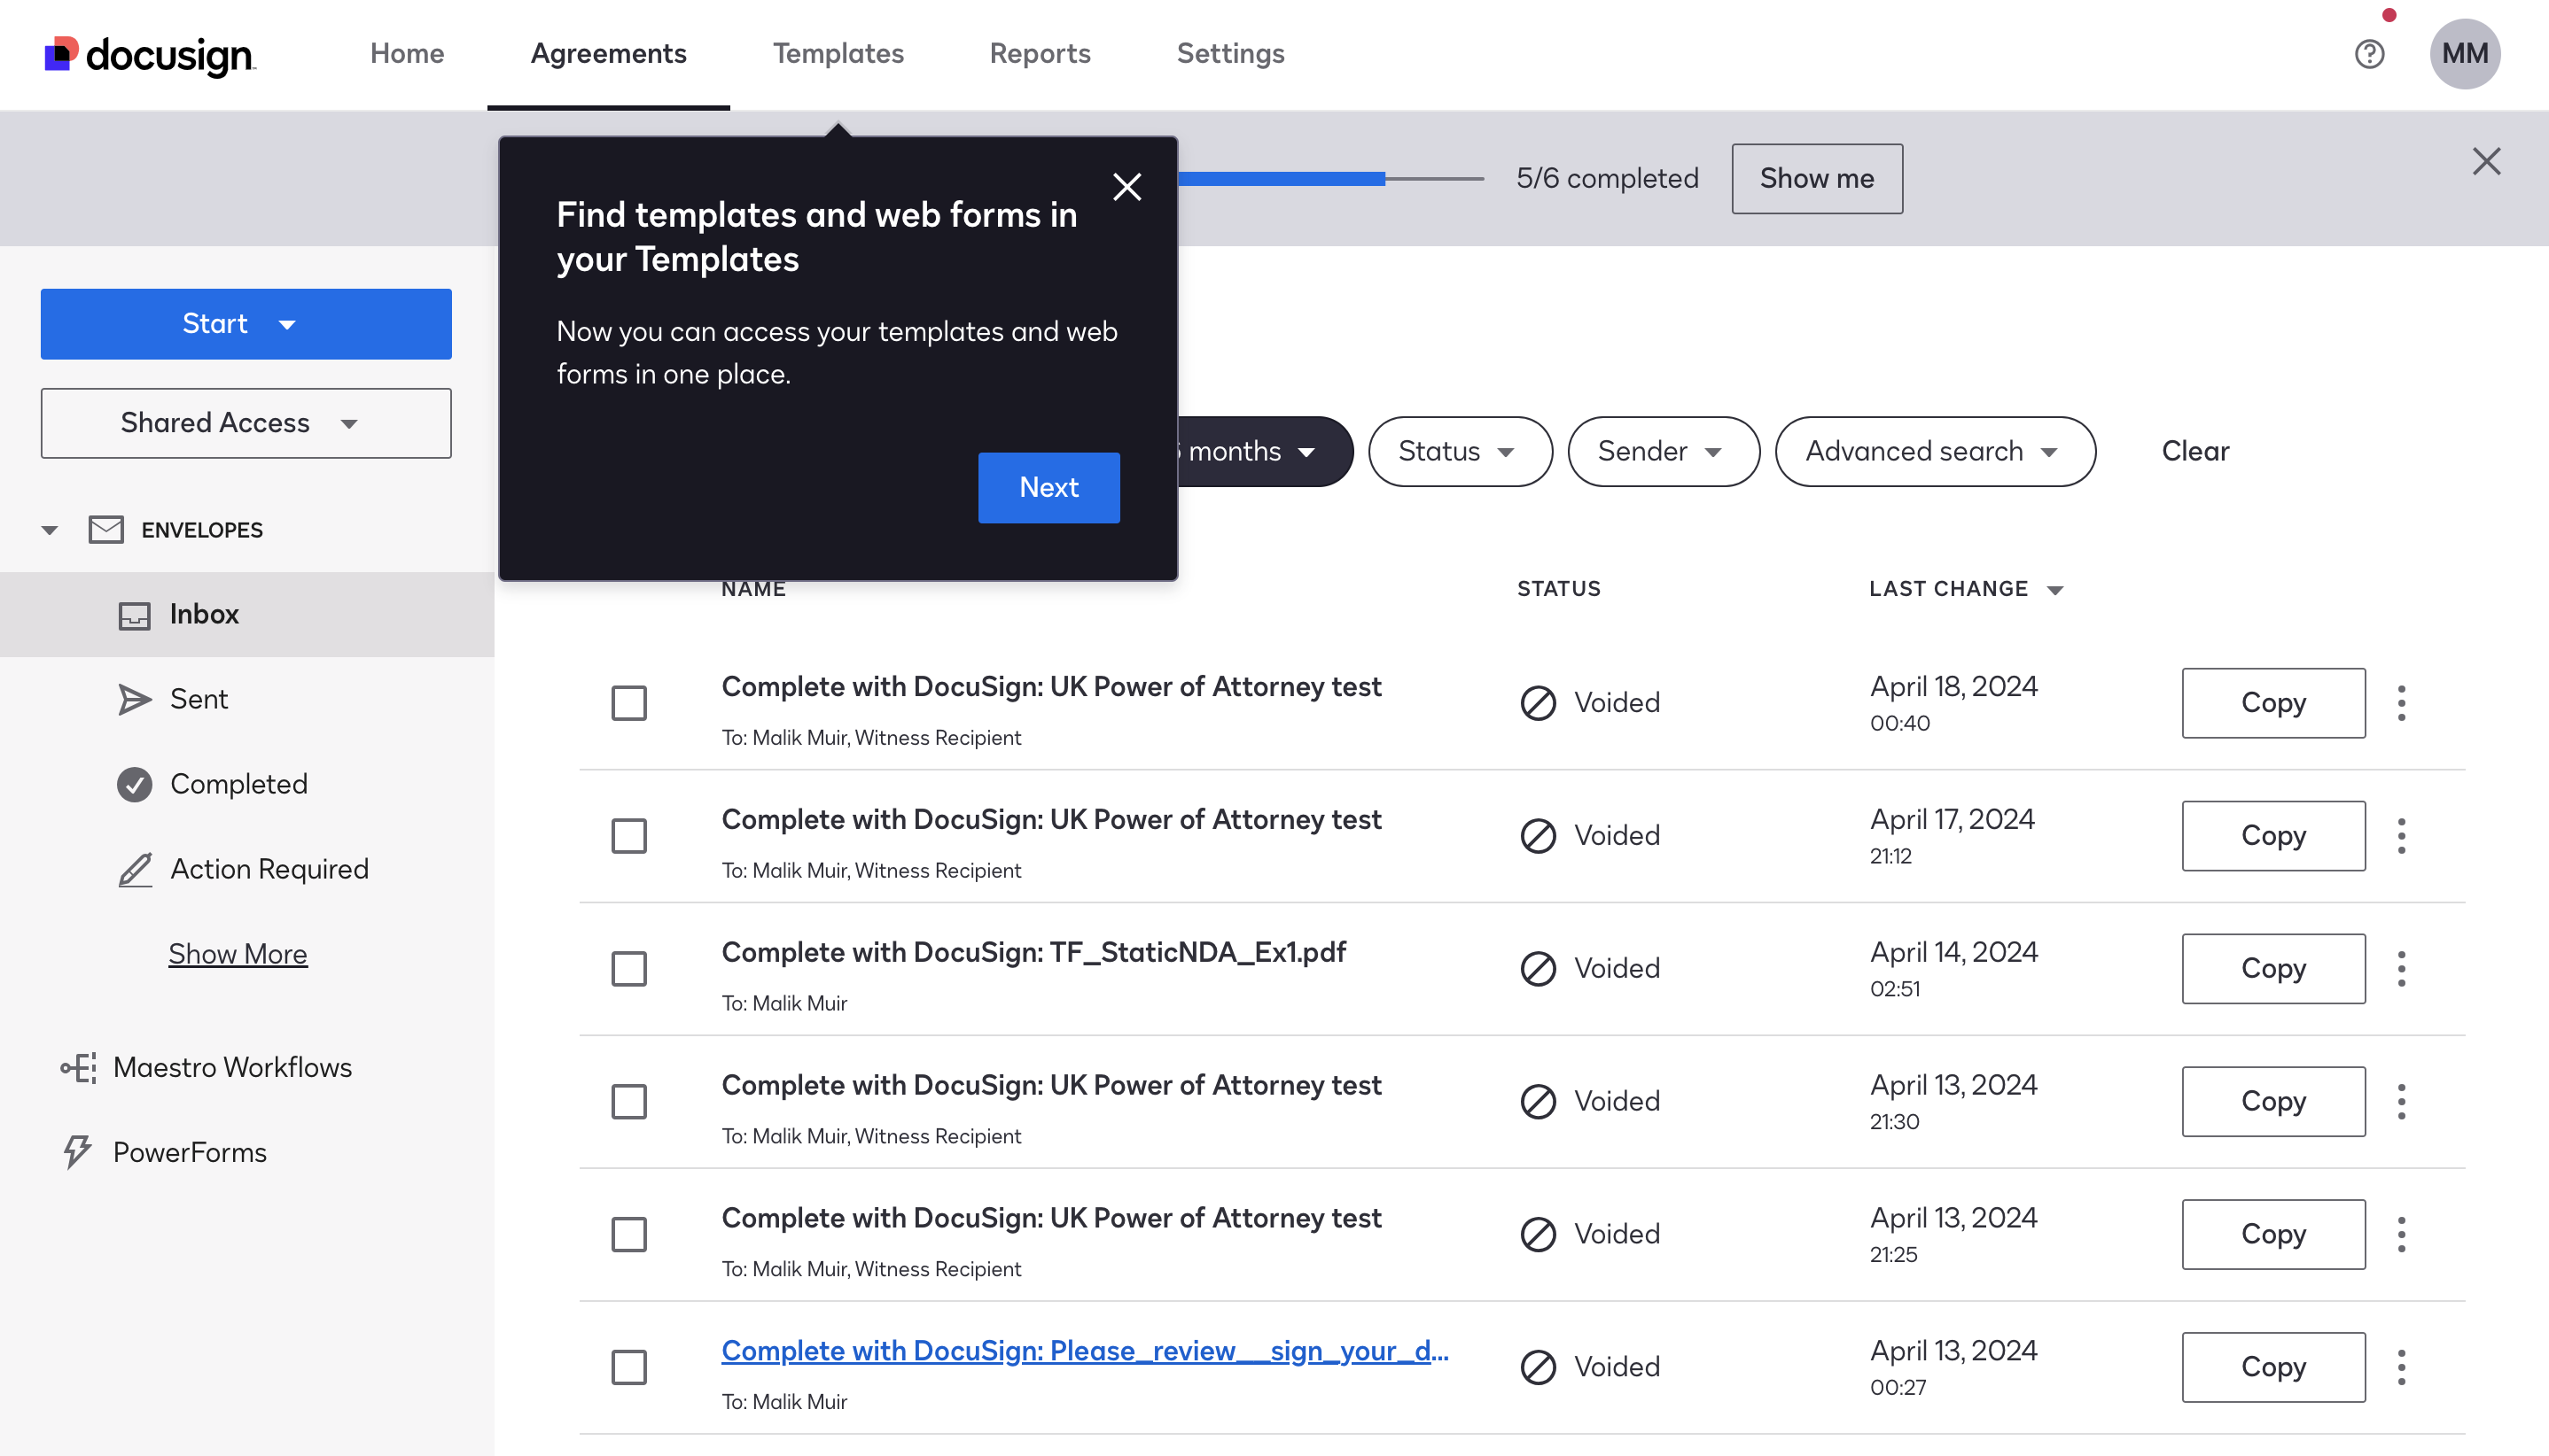Open the Start dropdown button
The width and height of the screenshot is (2549, 1456).
[x=246, y=324]
